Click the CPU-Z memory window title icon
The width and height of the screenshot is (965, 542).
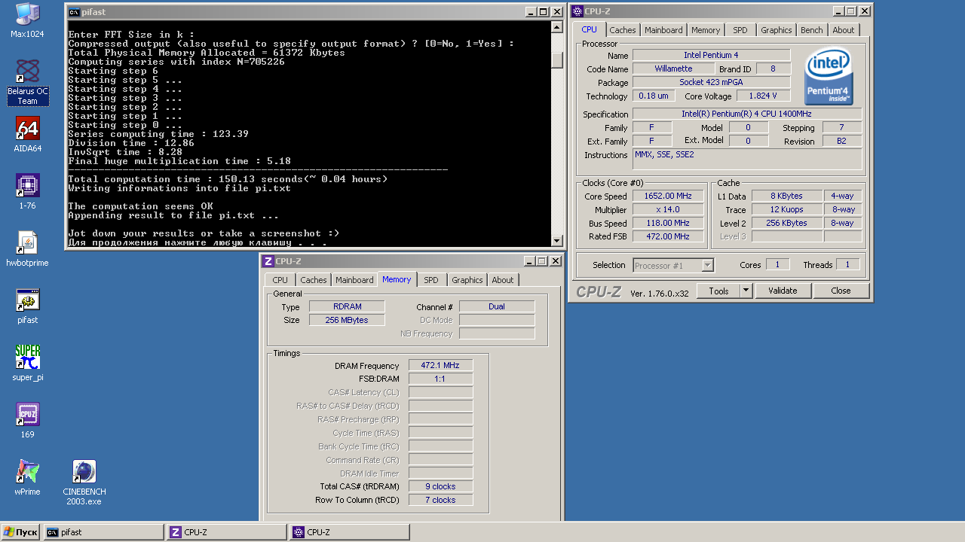pyautogui.click(x=268, y=261)
